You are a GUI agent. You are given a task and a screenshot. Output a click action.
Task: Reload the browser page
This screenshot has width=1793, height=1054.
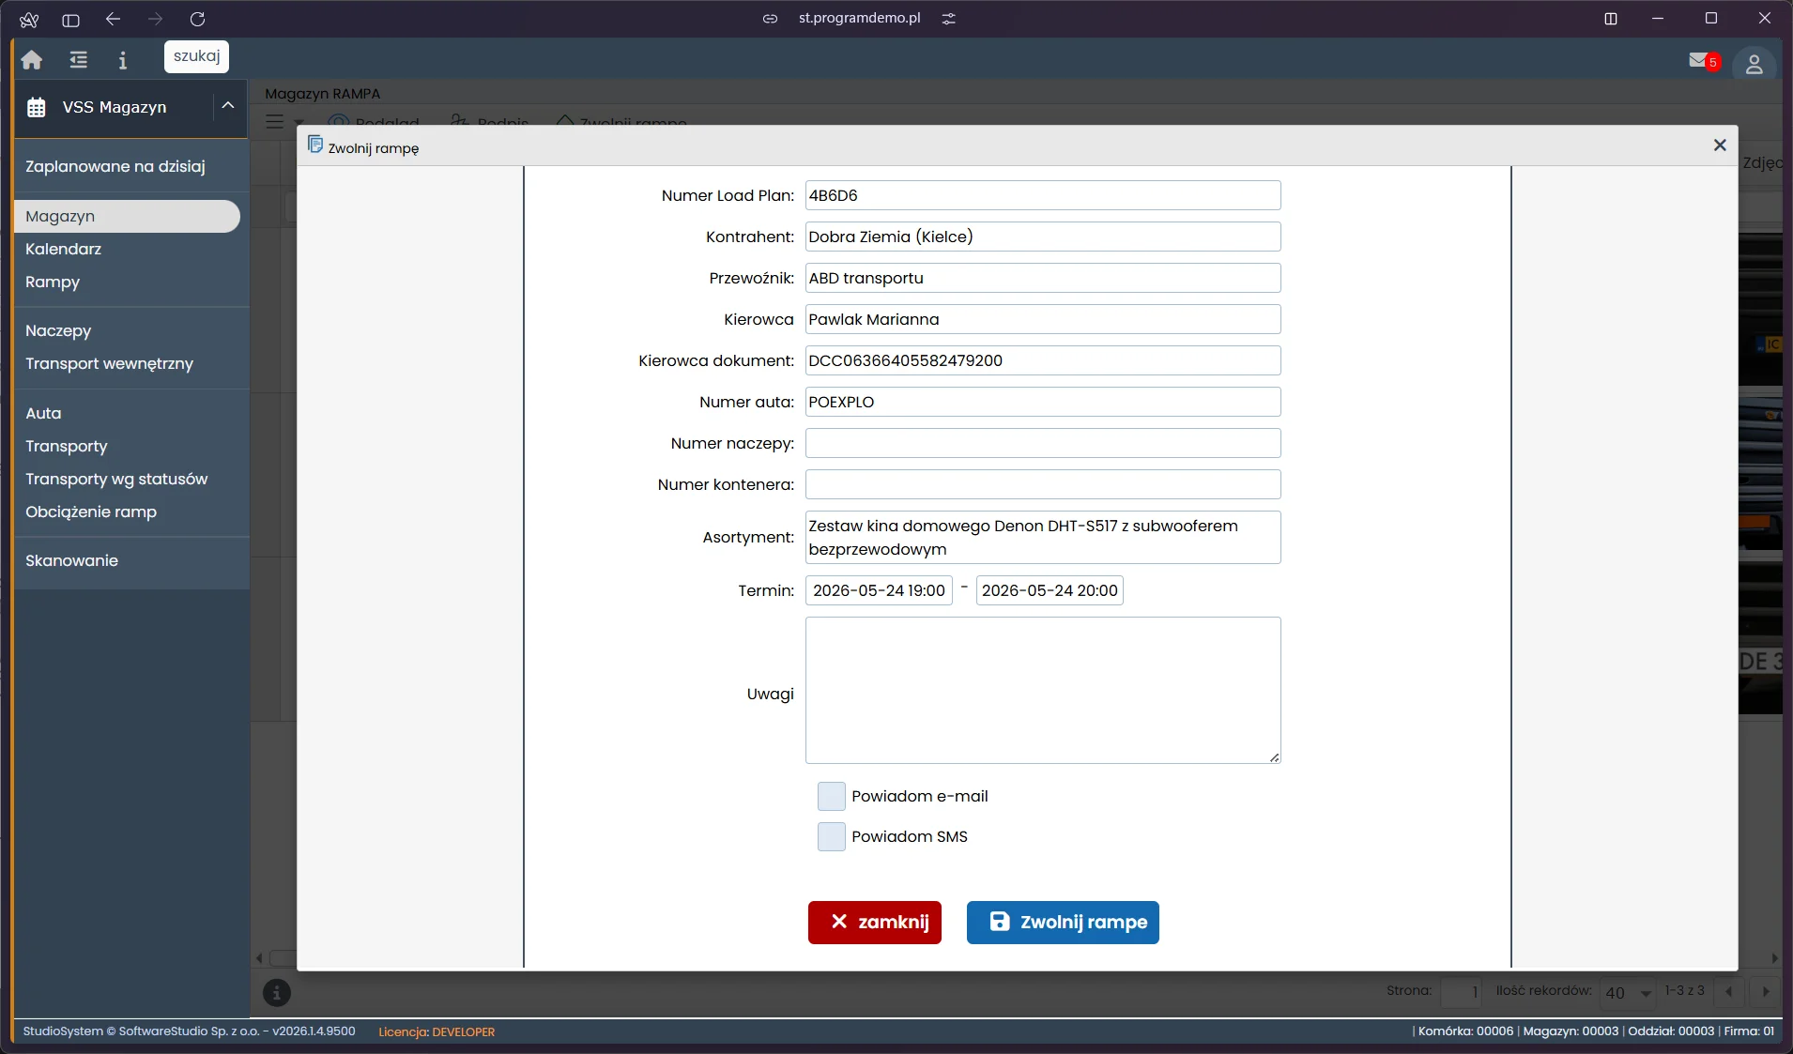[197, 19]
